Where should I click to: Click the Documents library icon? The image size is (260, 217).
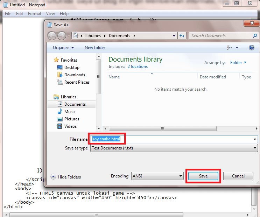point(60,104)
